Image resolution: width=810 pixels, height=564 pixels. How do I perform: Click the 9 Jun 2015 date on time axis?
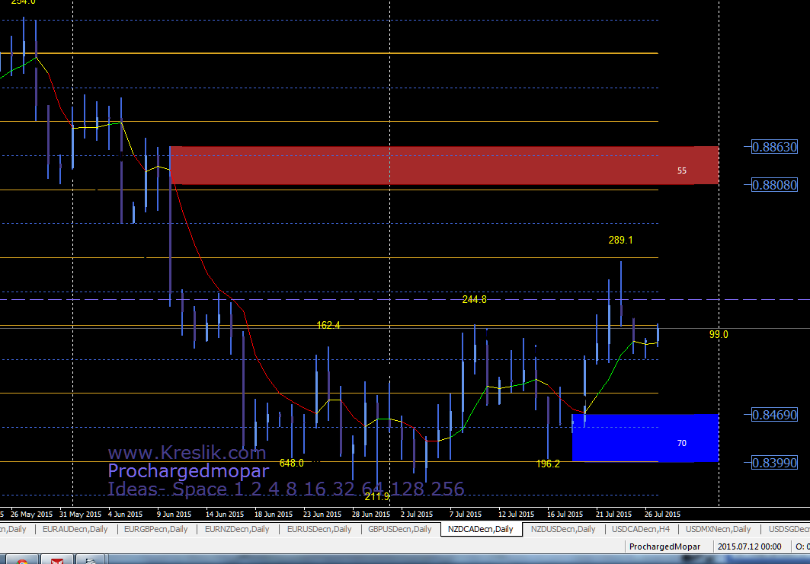point(174,514)
